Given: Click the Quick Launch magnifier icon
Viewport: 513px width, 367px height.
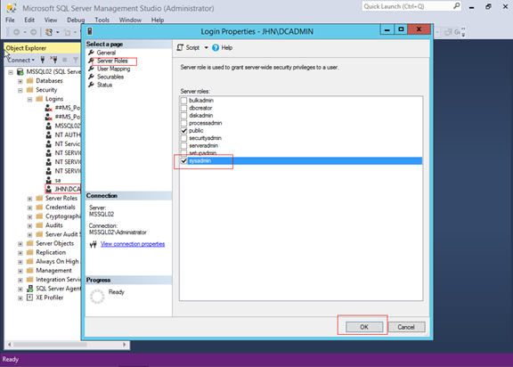Looking at the screenshot, I should (x=457, y=6).
